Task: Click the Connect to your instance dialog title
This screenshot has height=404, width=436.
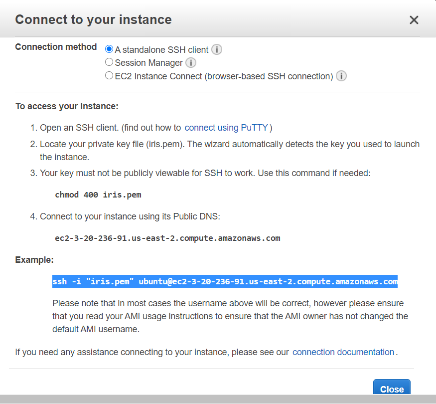Action: [94, 19]
